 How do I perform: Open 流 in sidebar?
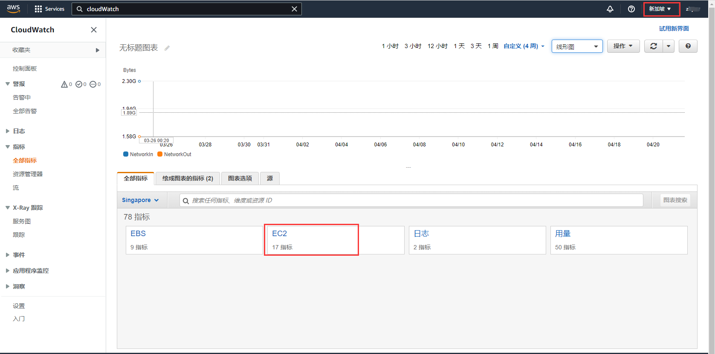[x=16, y=188]
